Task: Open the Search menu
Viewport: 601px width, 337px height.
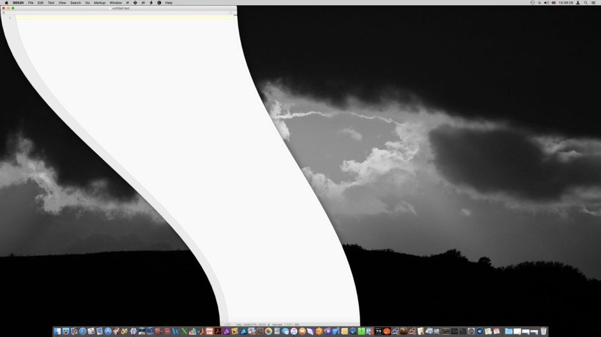Action: coord(75,3)
